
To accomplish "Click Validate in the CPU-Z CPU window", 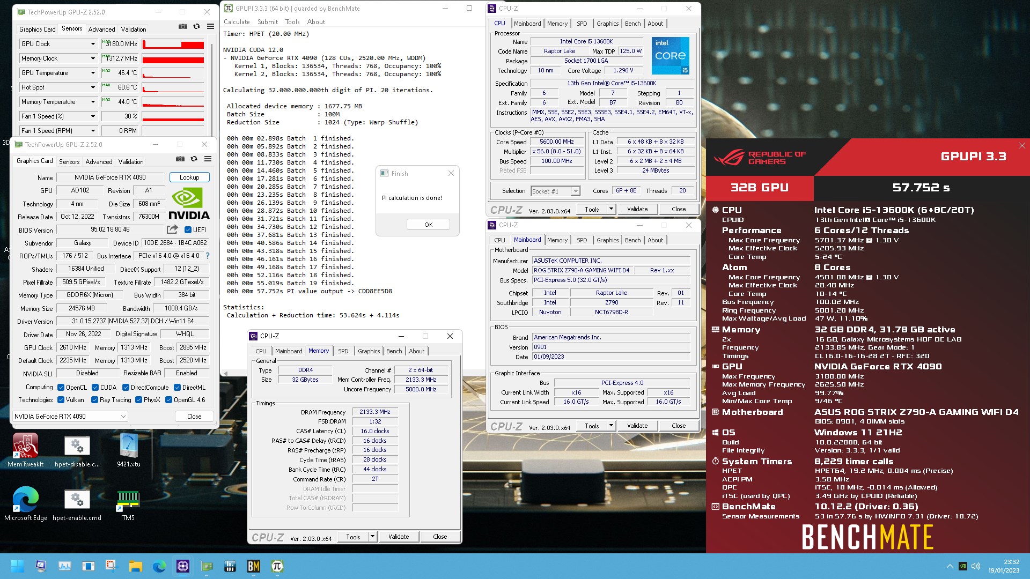I will (x=637, y=209).
